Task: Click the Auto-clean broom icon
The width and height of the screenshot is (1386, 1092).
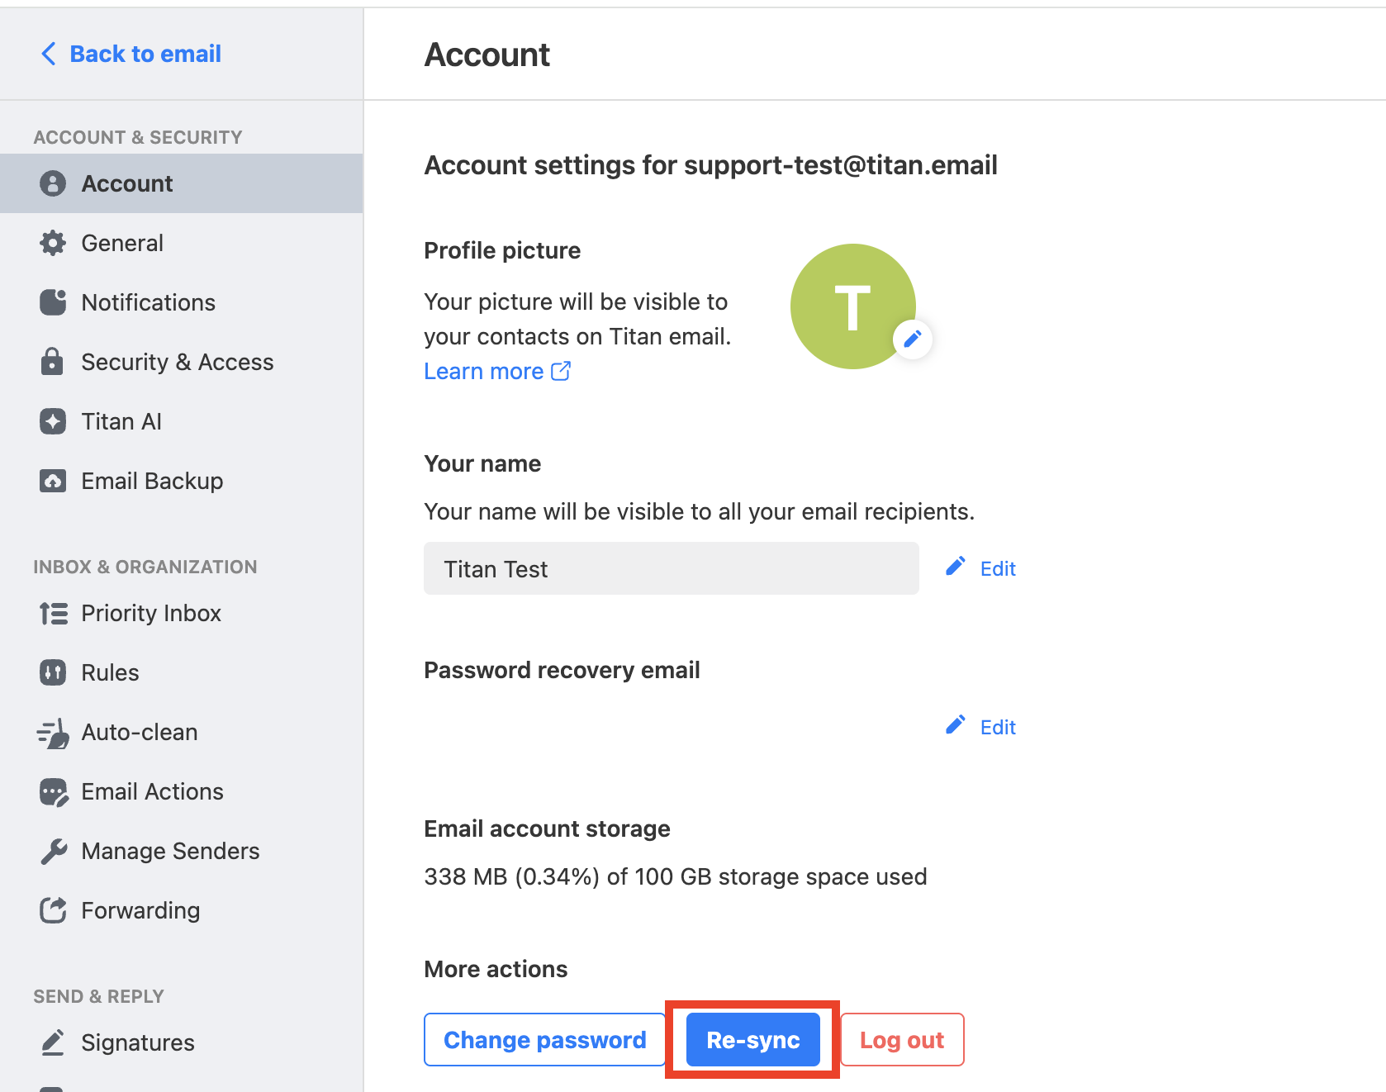Action: point(54,733)
